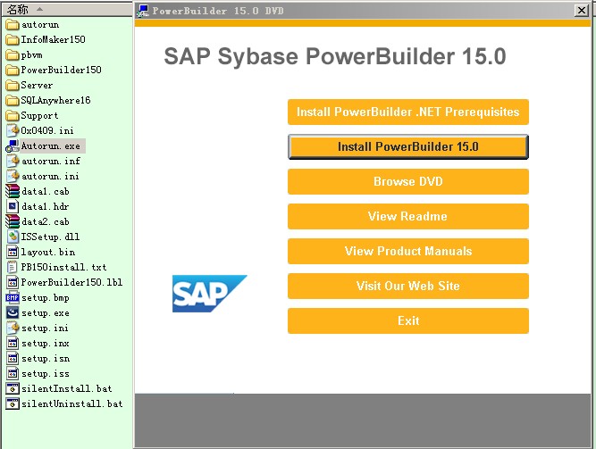Image resolution: width=596 pixels, height=449 pixels.
Task: Open Visit Our Web Site button
Action: point(407,286)
